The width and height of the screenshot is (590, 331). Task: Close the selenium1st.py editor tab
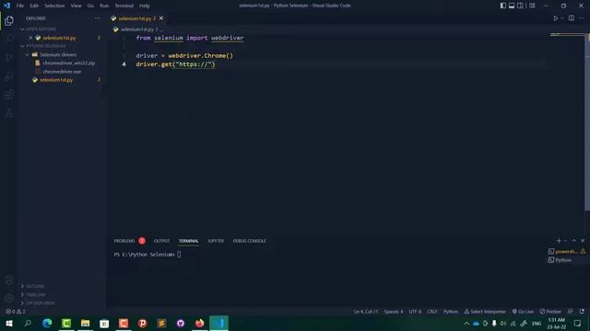tap(161, 18)
